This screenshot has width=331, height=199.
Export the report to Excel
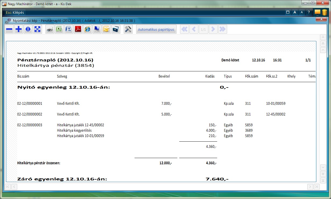[59, 29]
